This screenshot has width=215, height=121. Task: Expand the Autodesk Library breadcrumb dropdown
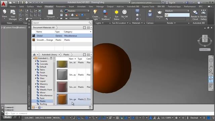(59, 54)
